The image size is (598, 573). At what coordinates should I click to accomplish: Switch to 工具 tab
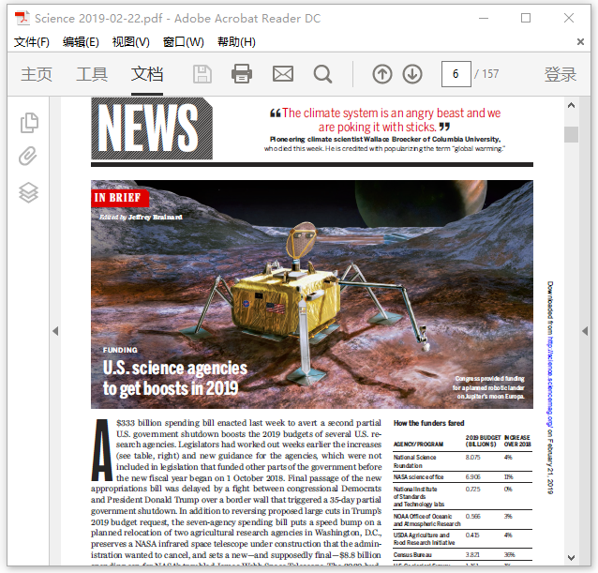[92, 74]
